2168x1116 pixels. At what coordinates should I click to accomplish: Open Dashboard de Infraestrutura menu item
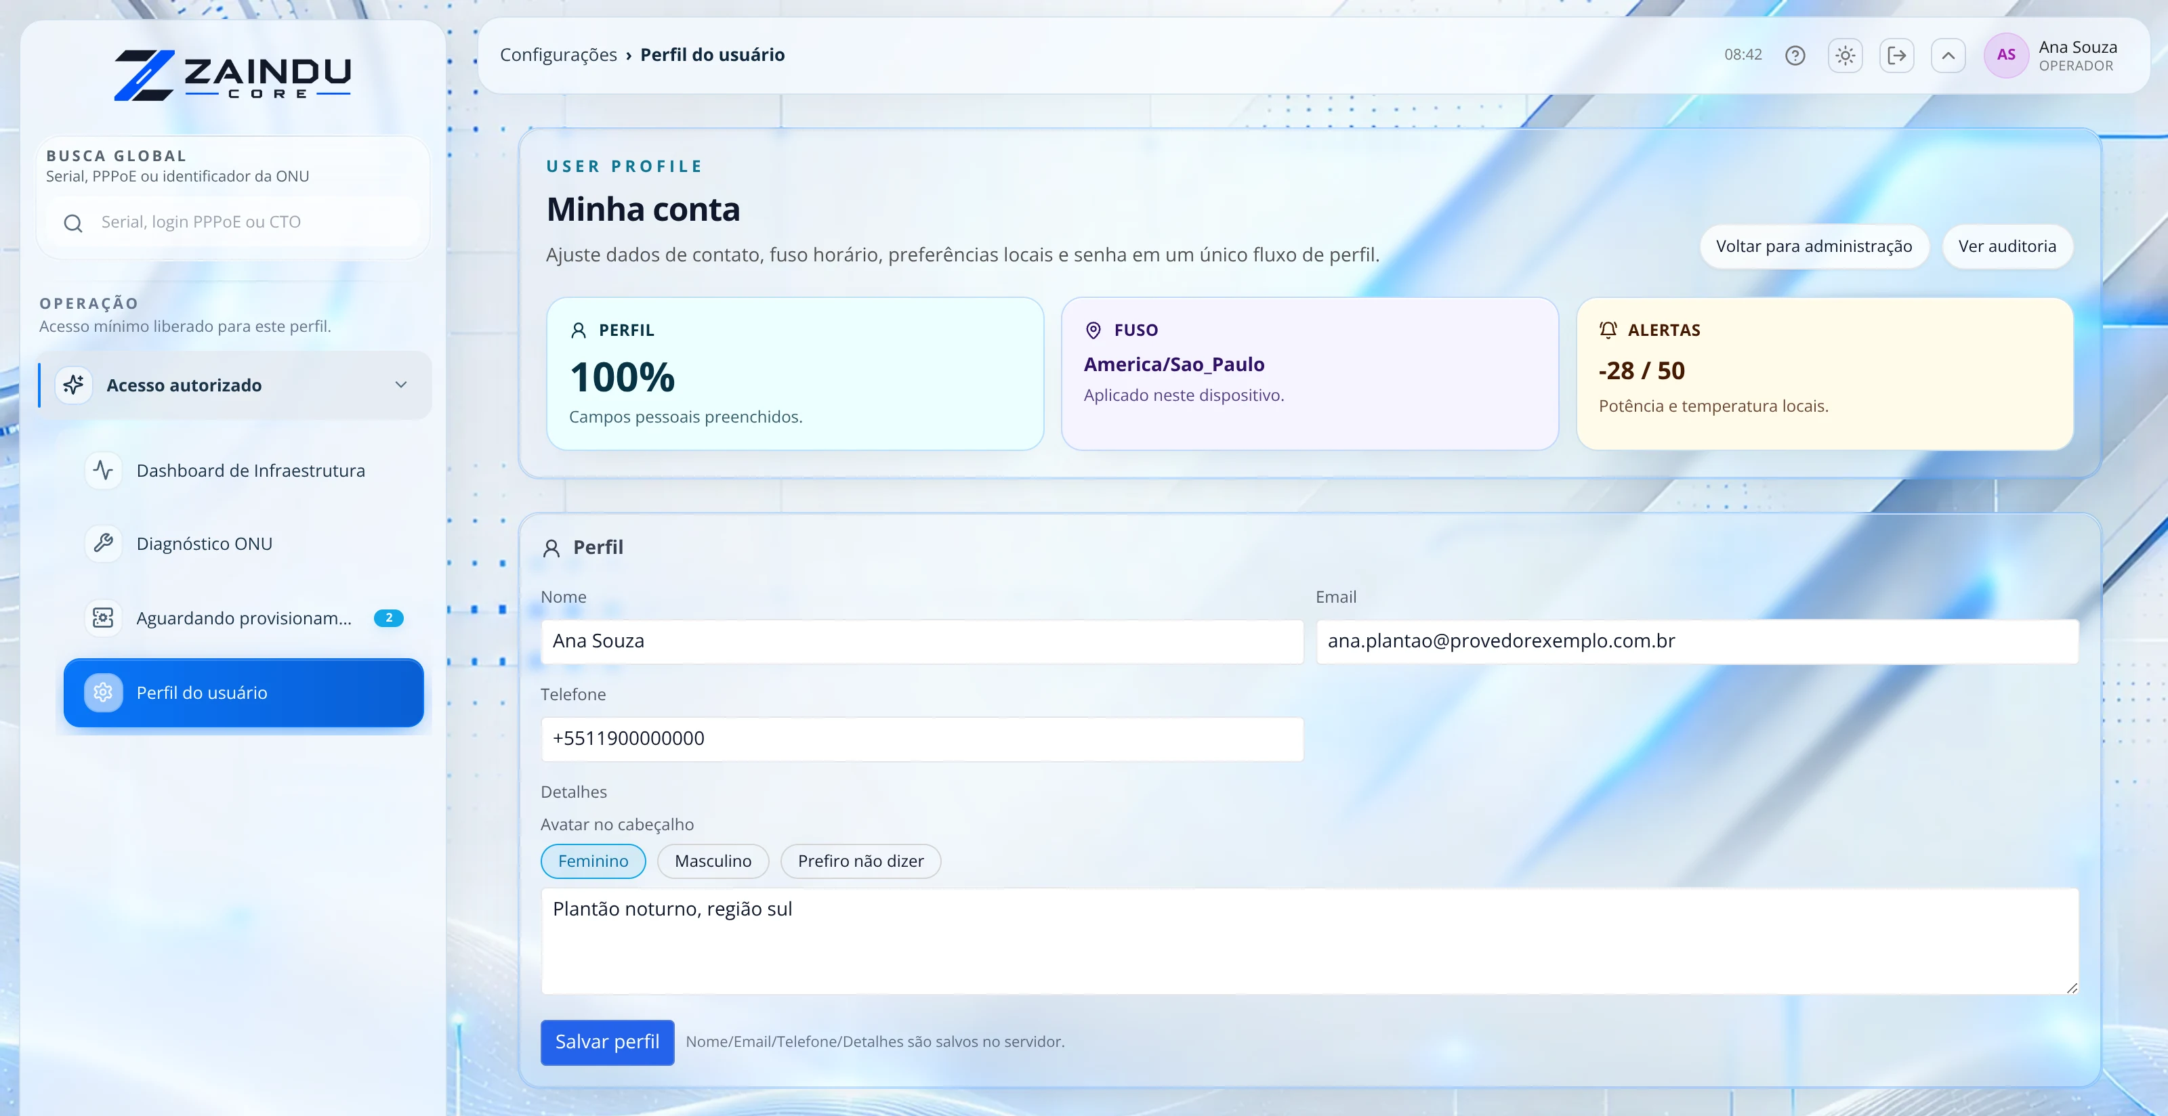[x=244, y=470]
